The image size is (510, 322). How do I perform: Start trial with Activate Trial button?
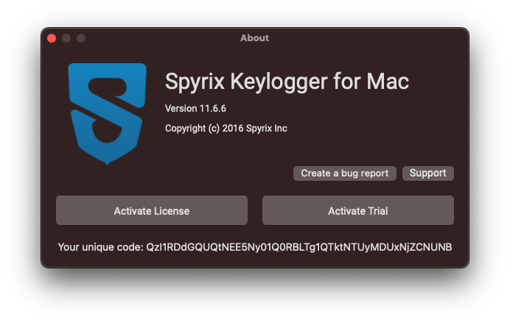tap(357, 210)
